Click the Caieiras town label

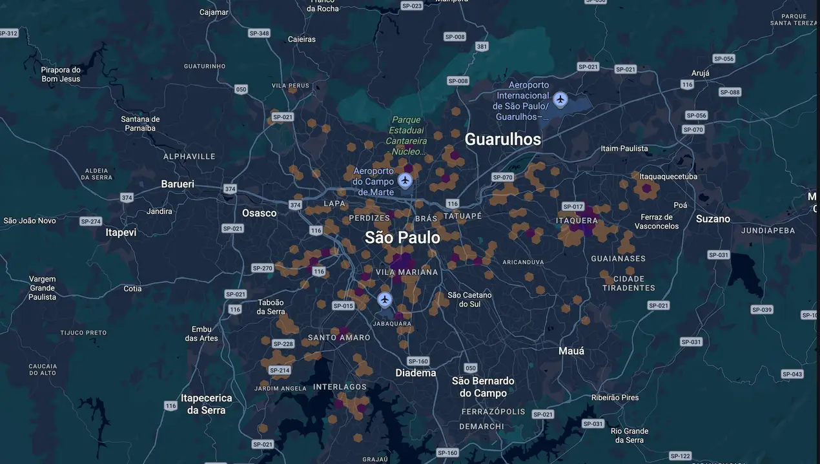coord(302,39)
